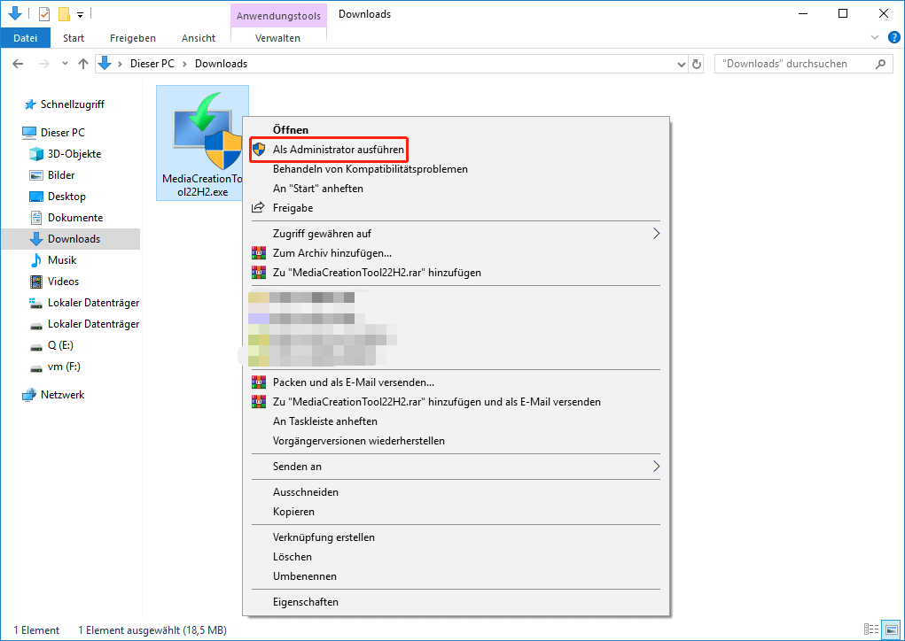Expand 'Zugriff gewähren auf' submenu
This screenshot has height=641, width=905.
pyautogui.click(x=456, y=234)
